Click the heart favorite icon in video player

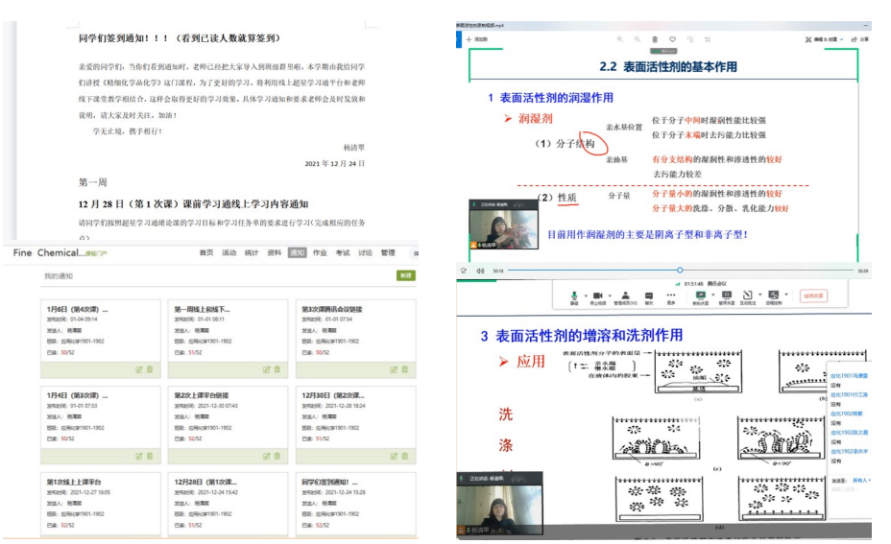(672, 39)
